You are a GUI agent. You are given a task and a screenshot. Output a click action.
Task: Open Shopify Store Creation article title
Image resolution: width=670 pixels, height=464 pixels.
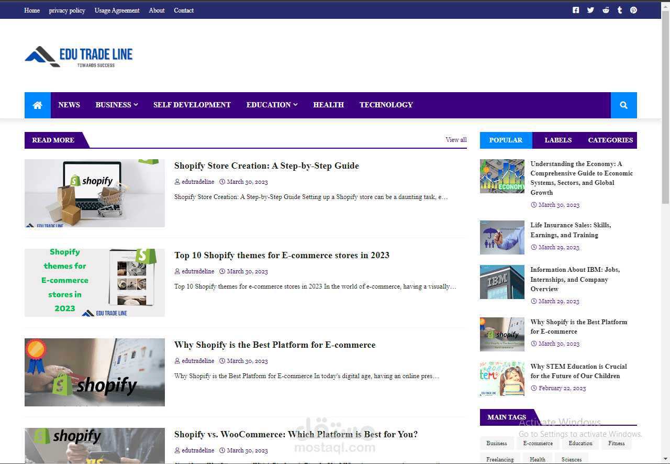266,166
